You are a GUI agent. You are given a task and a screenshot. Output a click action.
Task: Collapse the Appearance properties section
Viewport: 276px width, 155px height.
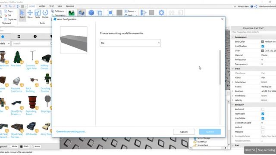233,37
